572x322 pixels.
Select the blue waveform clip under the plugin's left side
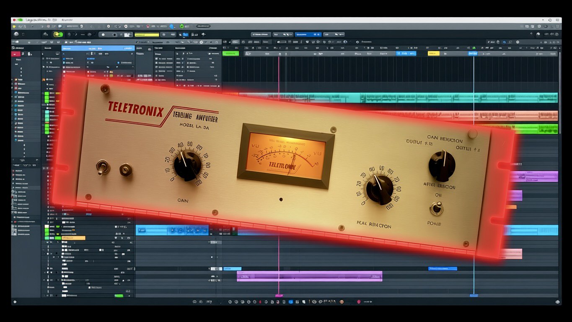172,230
